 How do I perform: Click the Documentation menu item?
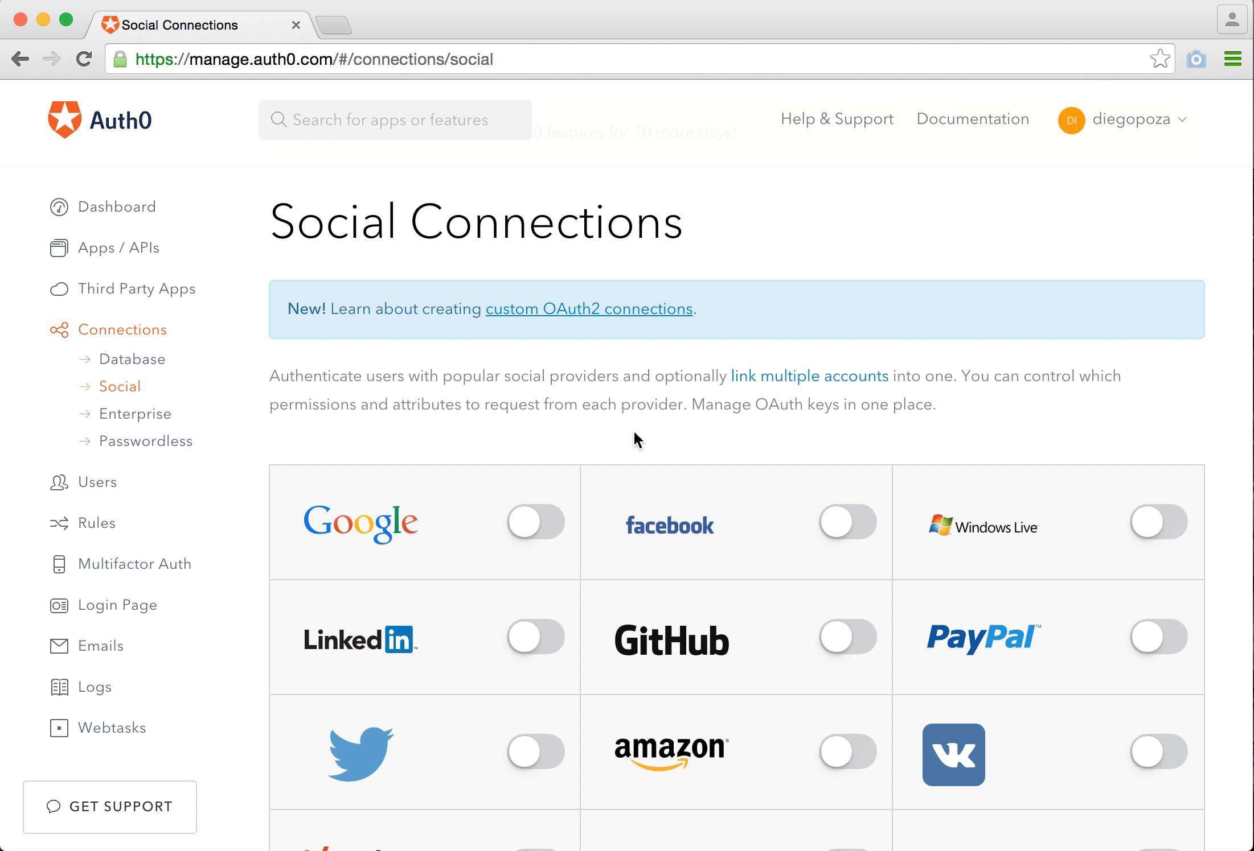973,119
